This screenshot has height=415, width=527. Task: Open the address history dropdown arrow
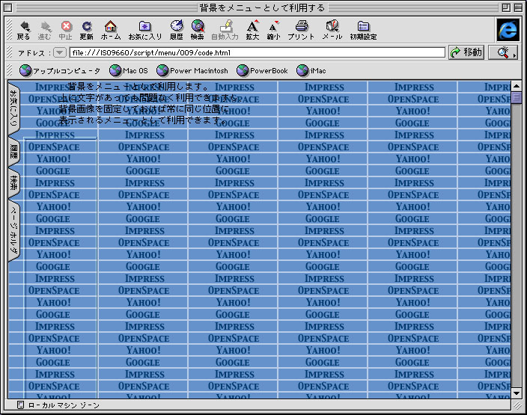(60, 52)
